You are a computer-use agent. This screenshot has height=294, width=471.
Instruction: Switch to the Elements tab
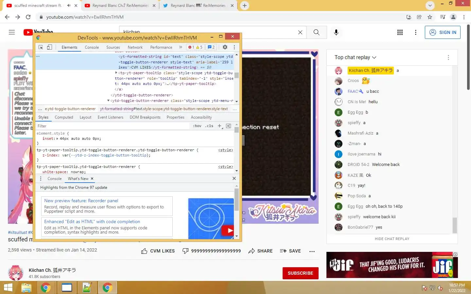point(69,47)
